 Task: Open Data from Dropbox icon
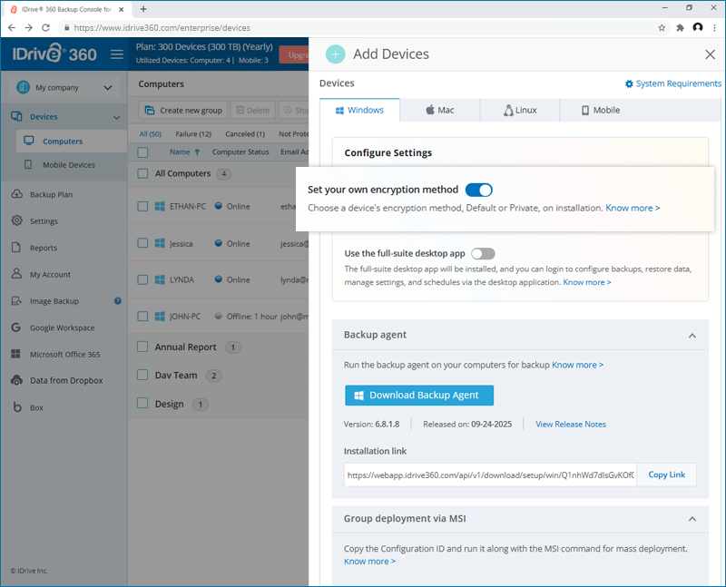pos(16,380)
